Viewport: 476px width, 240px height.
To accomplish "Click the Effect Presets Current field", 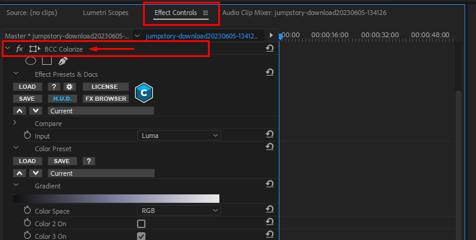I will [x=101, y=111].
